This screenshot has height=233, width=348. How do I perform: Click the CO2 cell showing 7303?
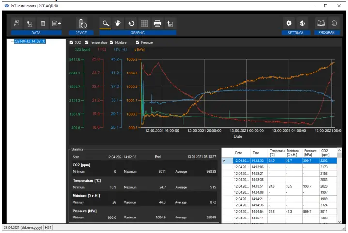328,218
